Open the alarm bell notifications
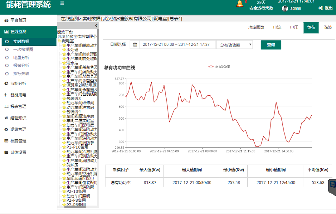This screenshot has width=336, height=214. pos(240,4)
